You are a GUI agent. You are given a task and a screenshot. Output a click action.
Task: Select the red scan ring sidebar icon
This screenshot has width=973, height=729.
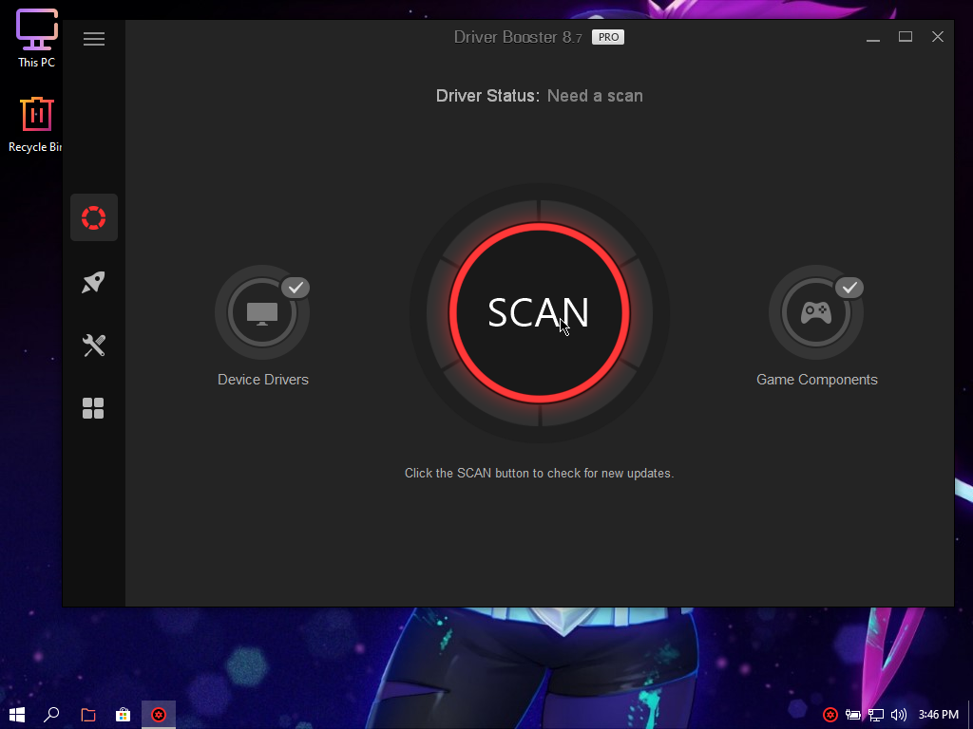coord(94,217)
